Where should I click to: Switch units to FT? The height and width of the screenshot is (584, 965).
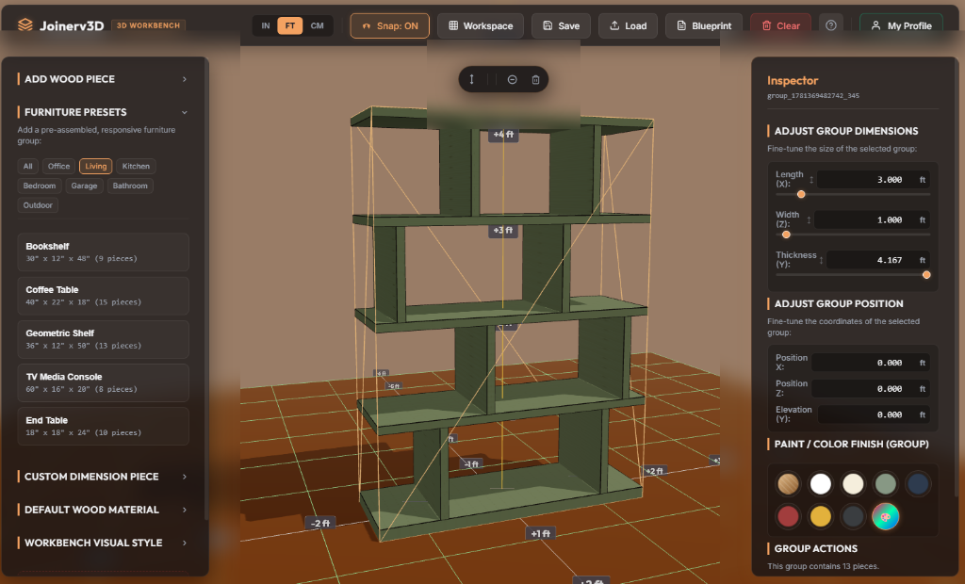[290, 25]
